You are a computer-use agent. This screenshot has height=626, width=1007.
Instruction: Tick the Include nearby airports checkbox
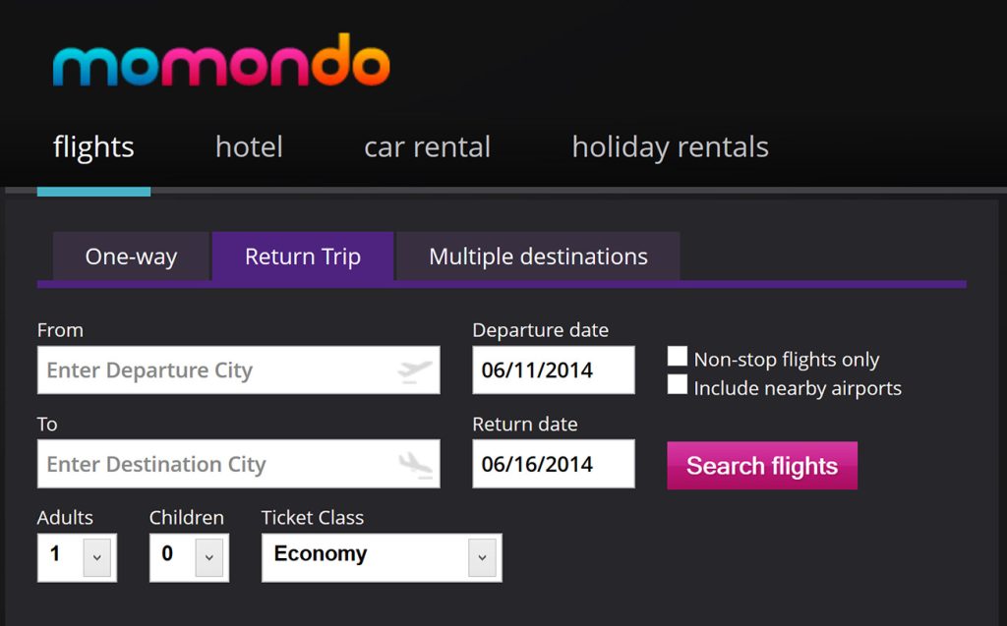[x=678, y=385]
